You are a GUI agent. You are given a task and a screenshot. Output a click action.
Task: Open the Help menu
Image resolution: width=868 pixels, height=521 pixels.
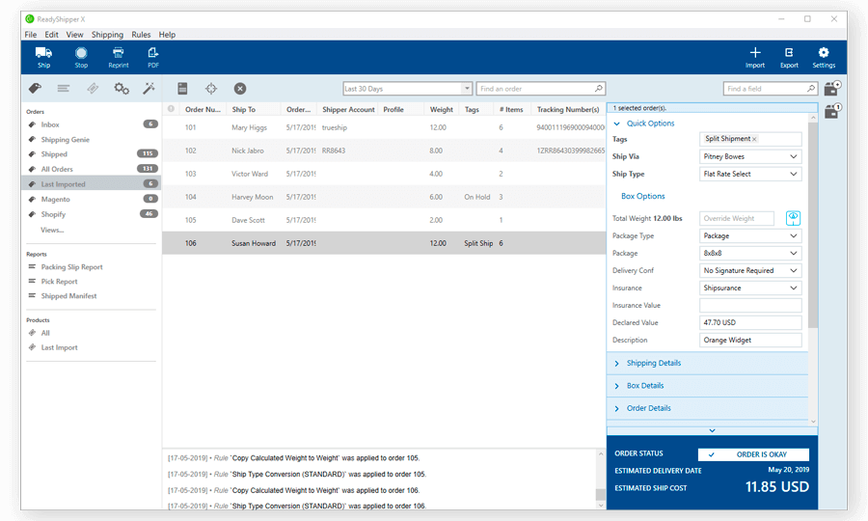coord(167,35)
